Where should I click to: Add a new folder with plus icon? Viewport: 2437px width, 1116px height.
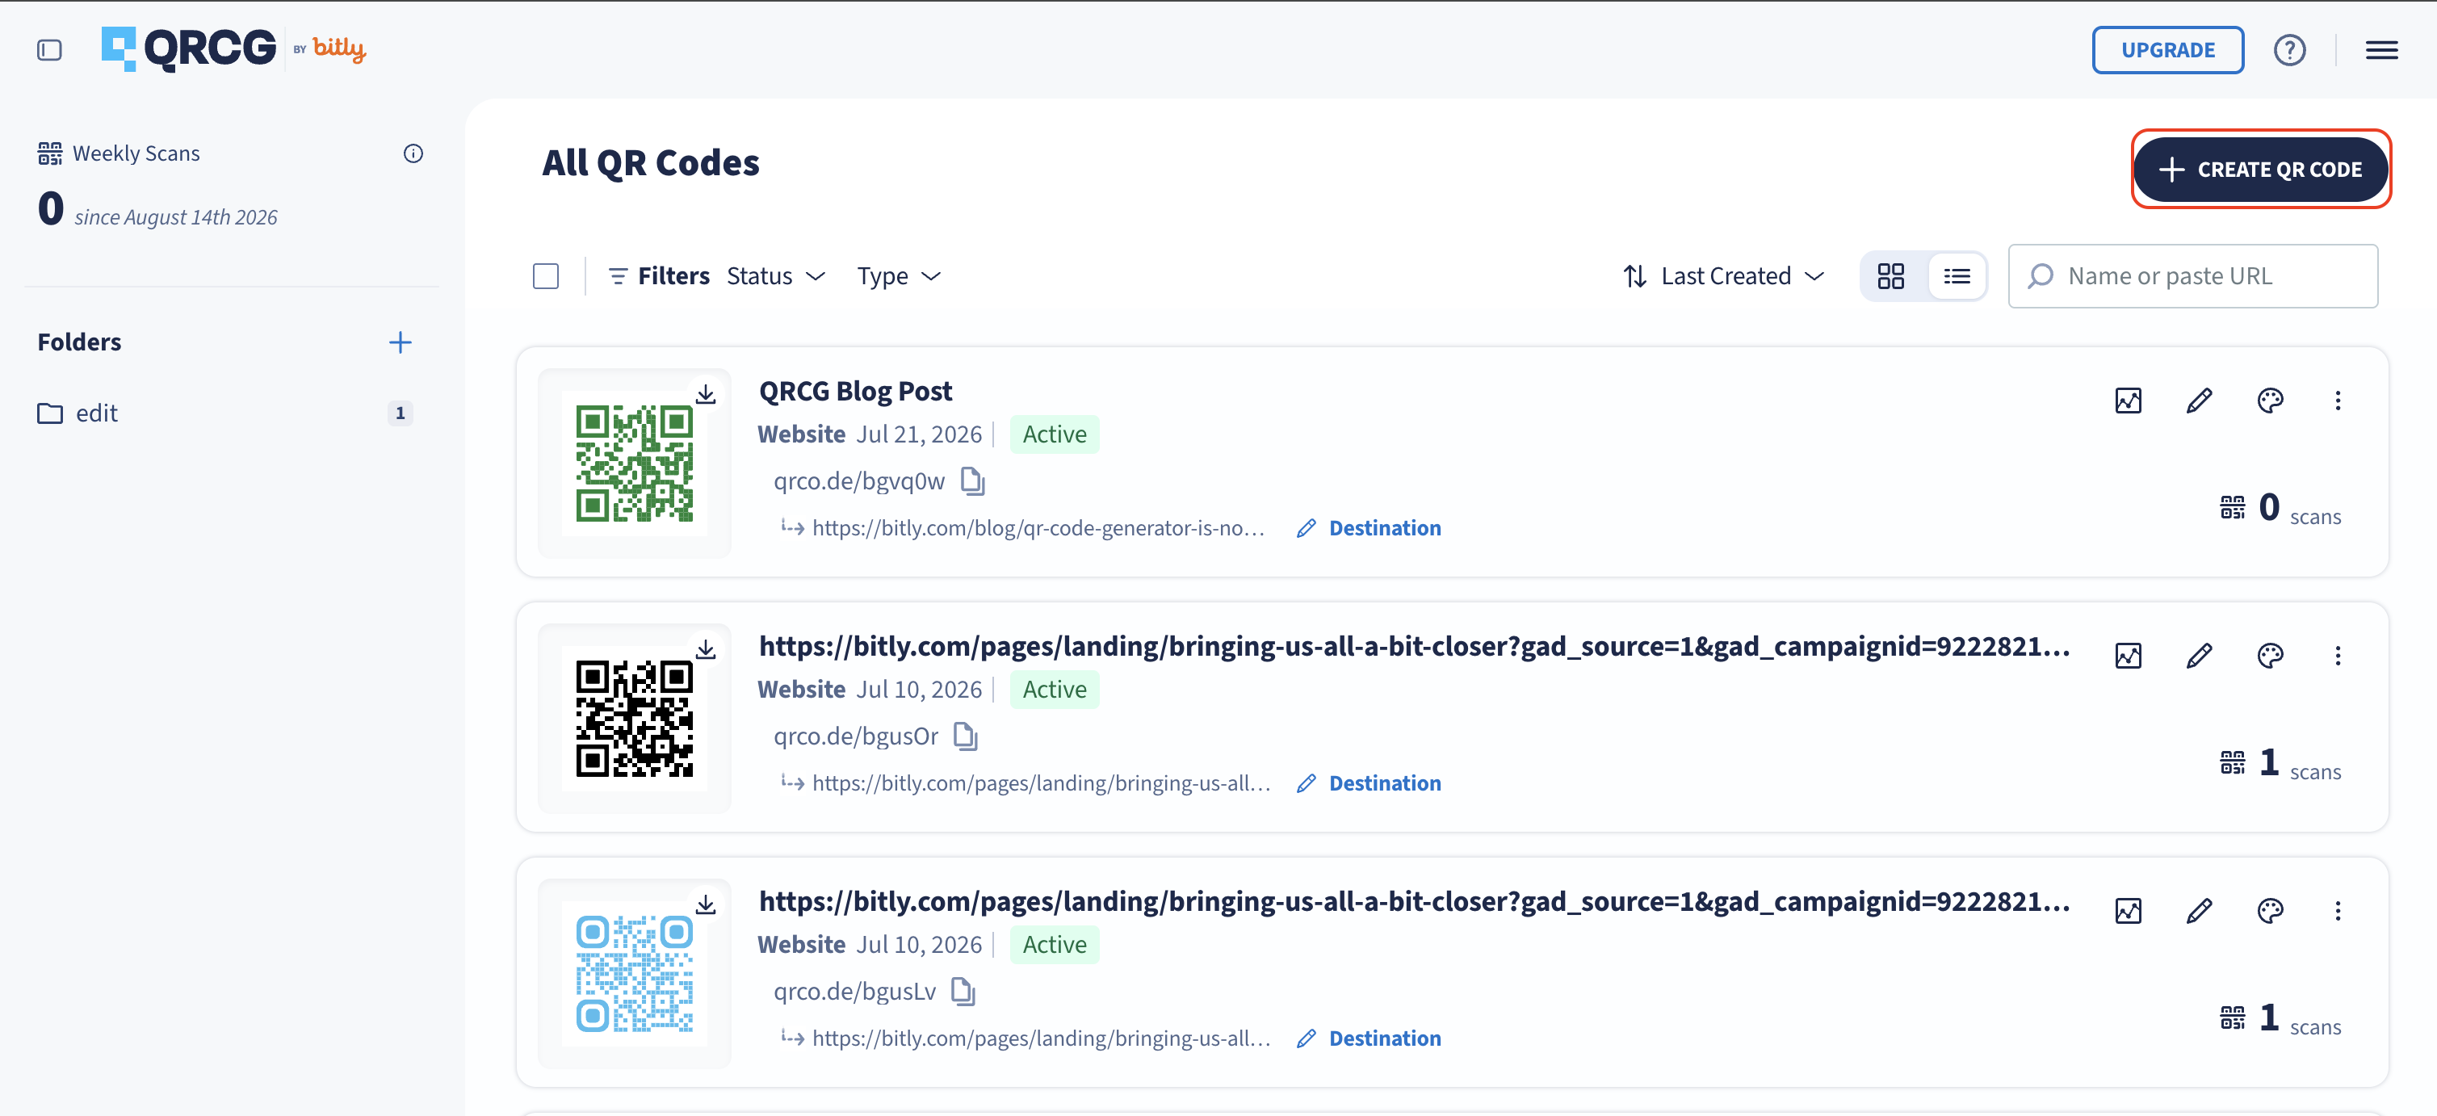click(401, 342)
